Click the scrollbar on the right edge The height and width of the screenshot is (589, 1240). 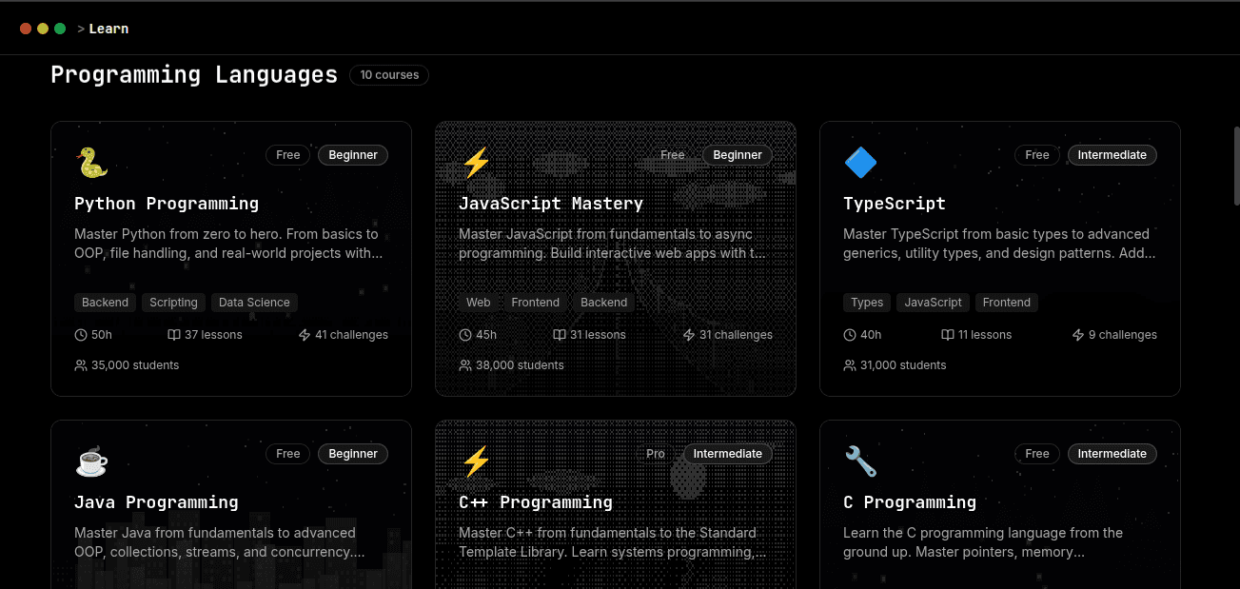(1234, 167)
